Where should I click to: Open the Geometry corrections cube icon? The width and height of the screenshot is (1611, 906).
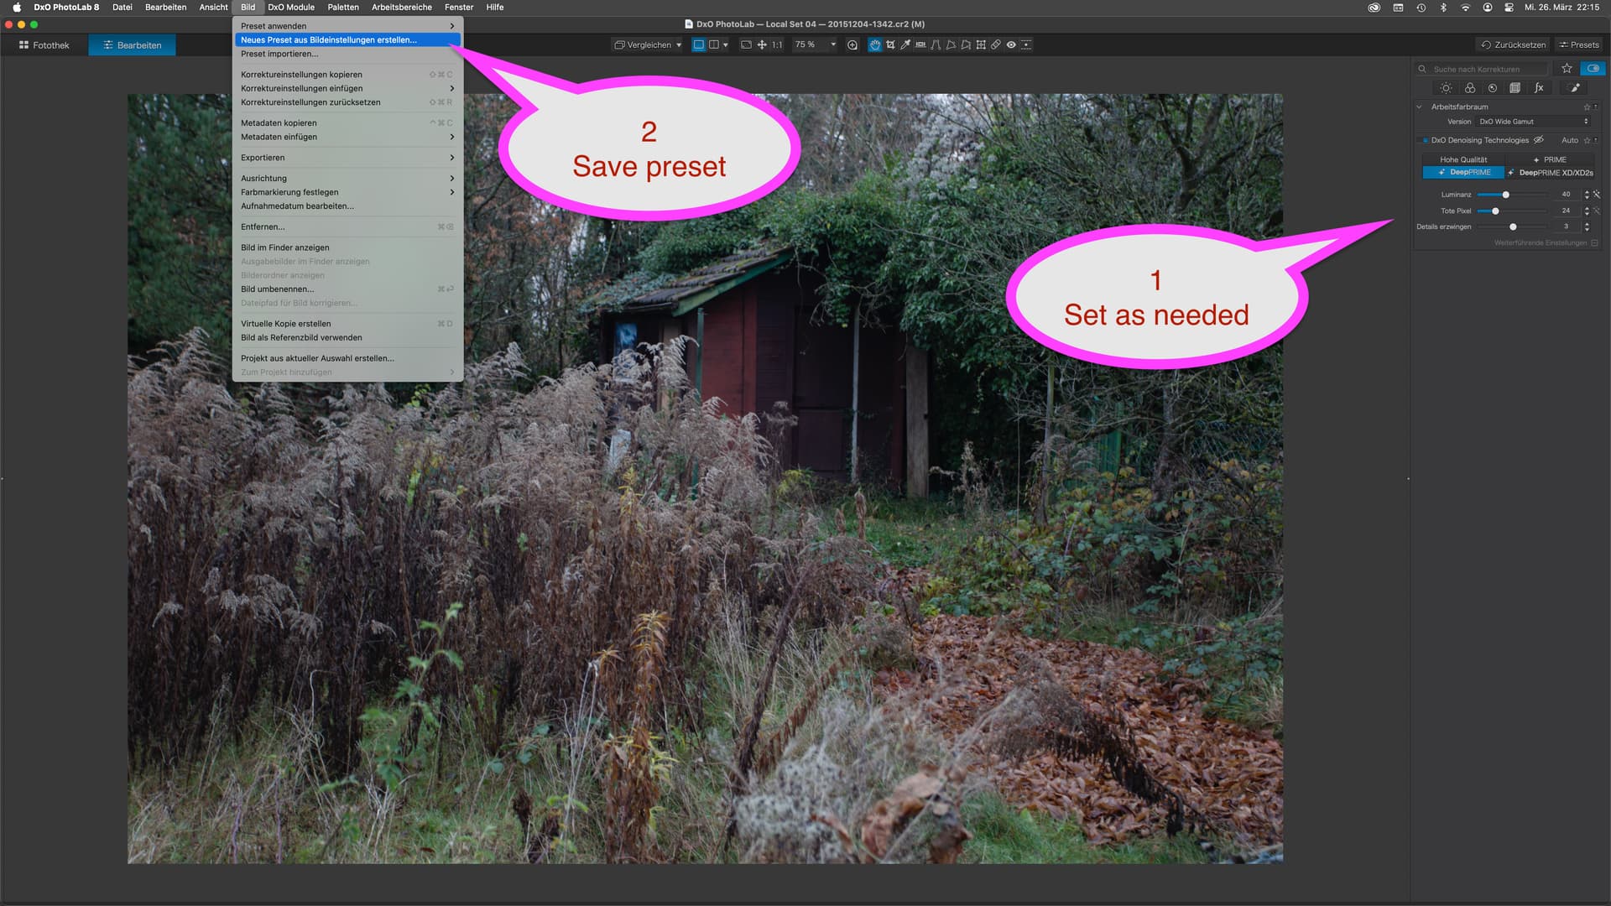click(1515, 88)
